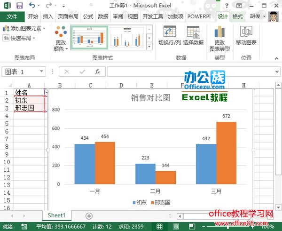Screen dimensions: 282x231
Task: Click the orange 三月 bar
Action: (226, 153)
